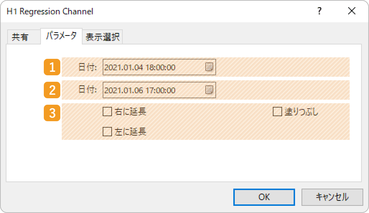Enable the 左に延長 checkbox

107,132
